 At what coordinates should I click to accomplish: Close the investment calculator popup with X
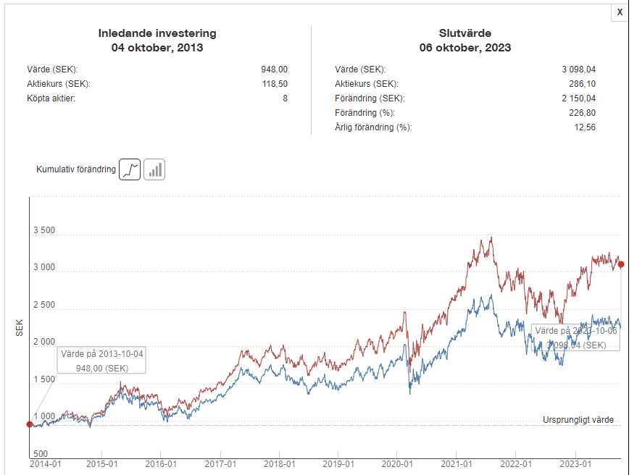620,12
